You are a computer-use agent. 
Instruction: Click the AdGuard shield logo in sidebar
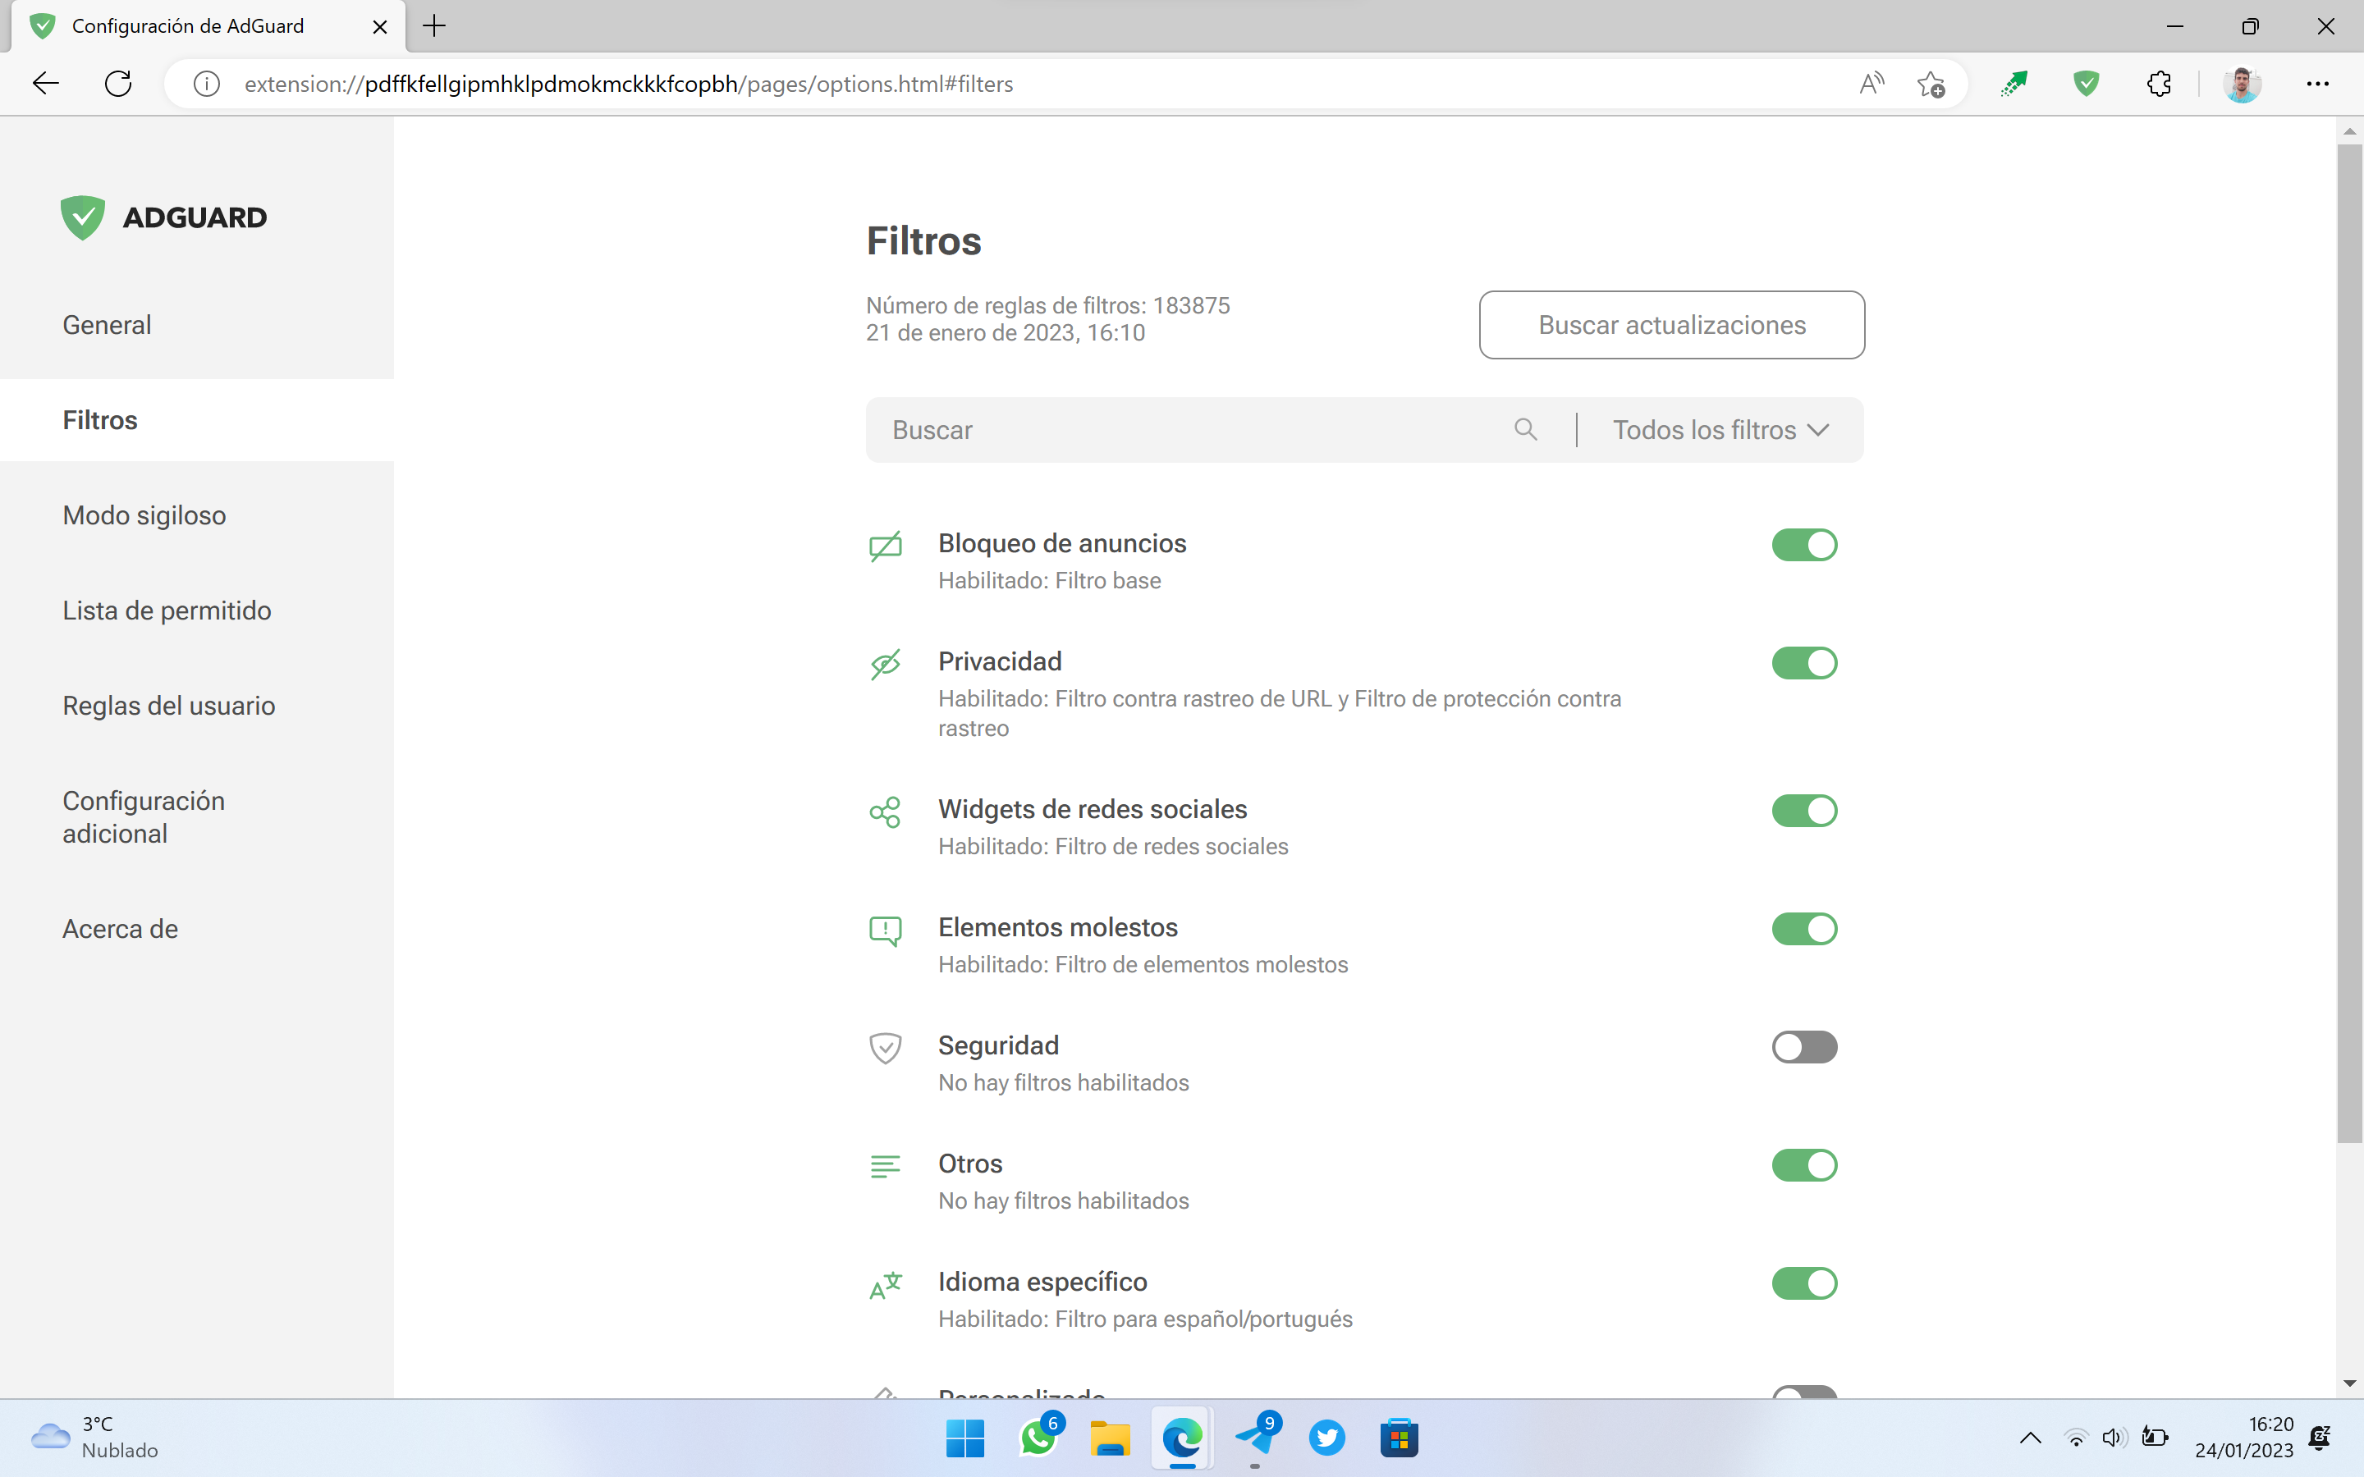(x=82, y=217)
